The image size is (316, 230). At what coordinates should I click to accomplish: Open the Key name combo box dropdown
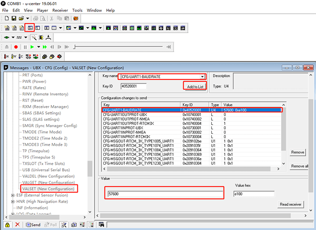[202, 77]
